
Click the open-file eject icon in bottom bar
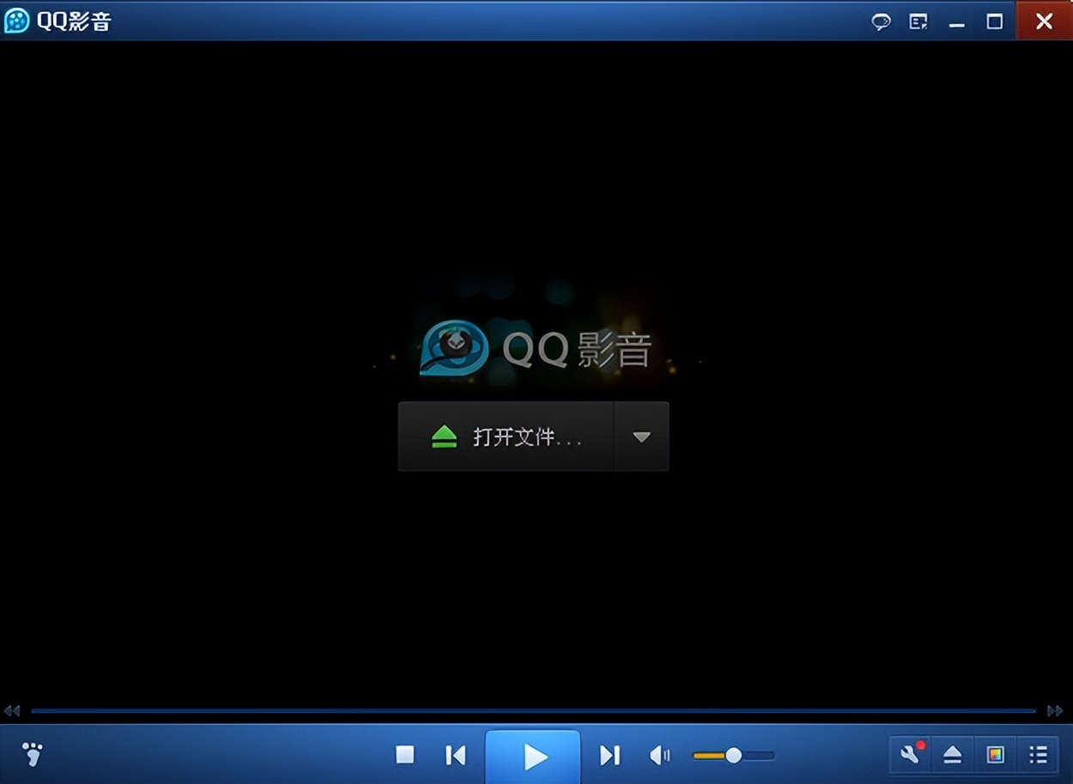tap(953, 755)
